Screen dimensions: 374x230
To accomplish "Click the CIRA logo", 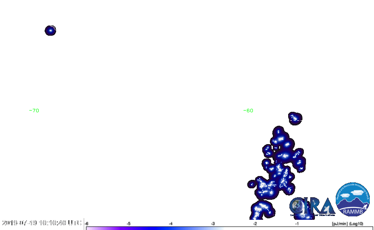I will [x=312, y=206].
